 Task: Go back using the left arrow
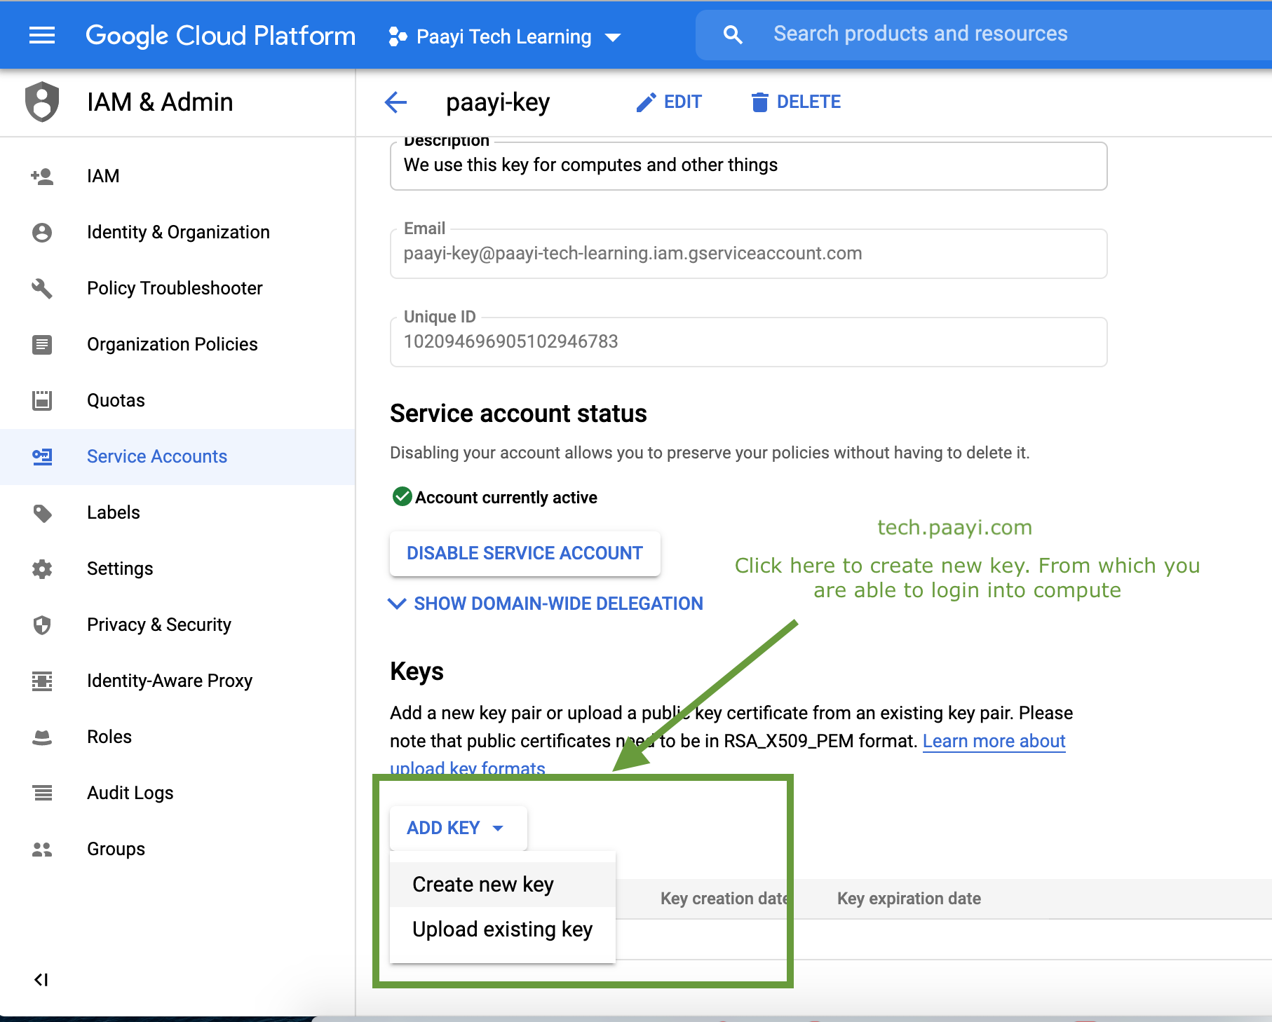point(395,102)
